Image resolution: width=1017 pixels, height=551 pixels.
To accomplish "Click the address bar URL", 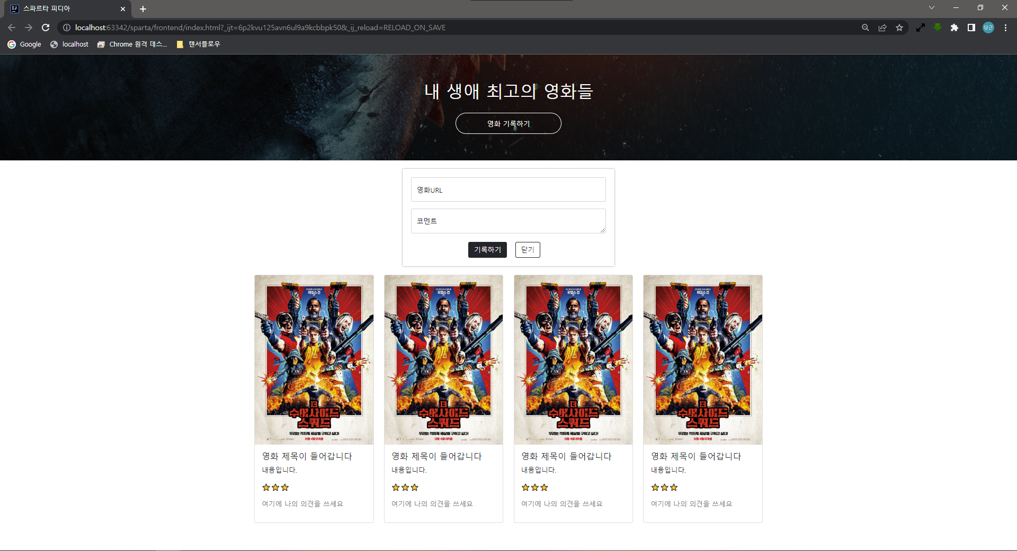I will tap(260, 28).
